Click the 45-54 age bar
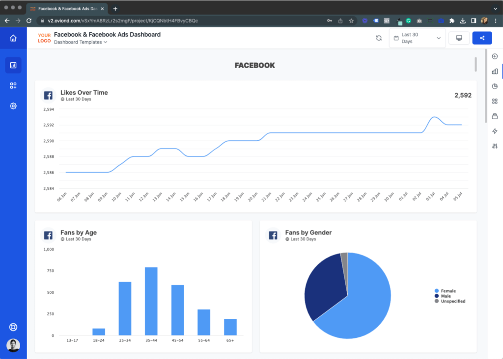 click(177, 310)
